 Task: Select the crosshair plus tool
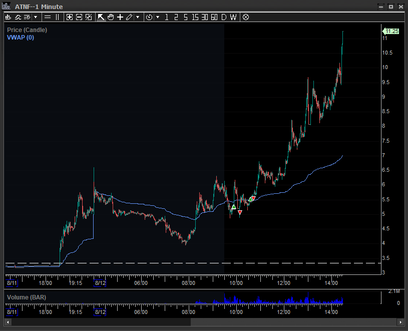tap(120, 17)
